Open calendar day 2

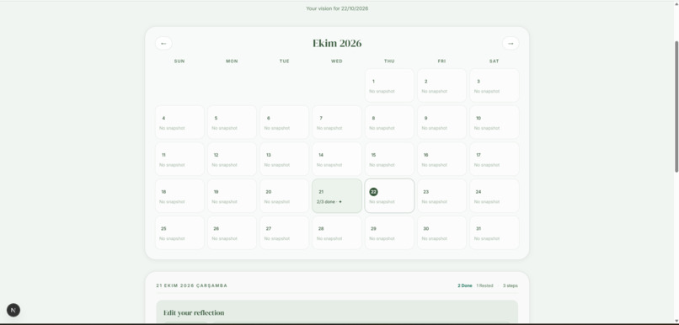(441, 85)
